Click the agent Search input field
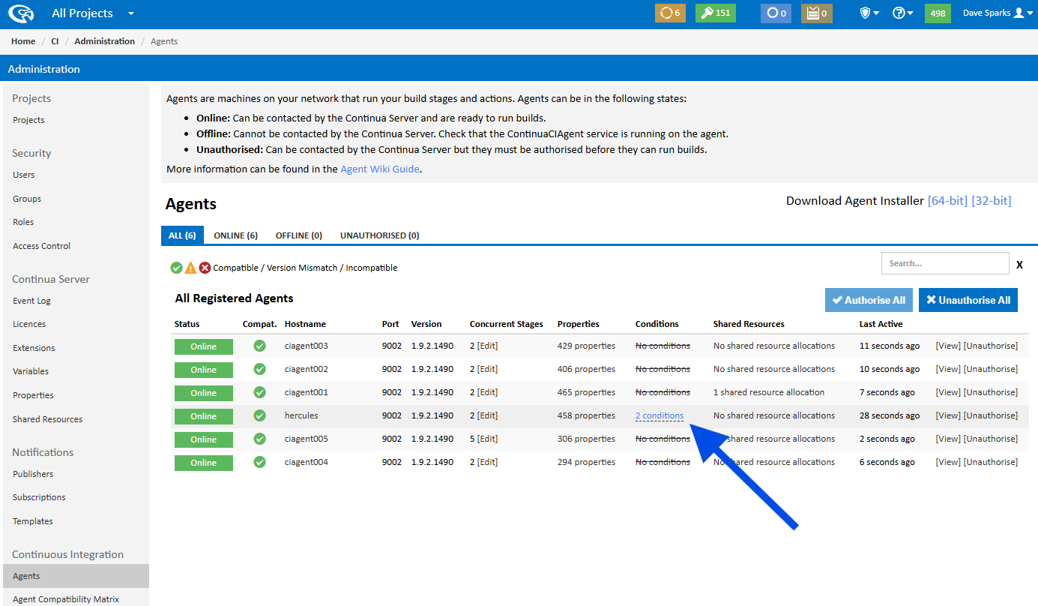The height and width of the screenshot is (606, 1038). (x=945, y=263)
